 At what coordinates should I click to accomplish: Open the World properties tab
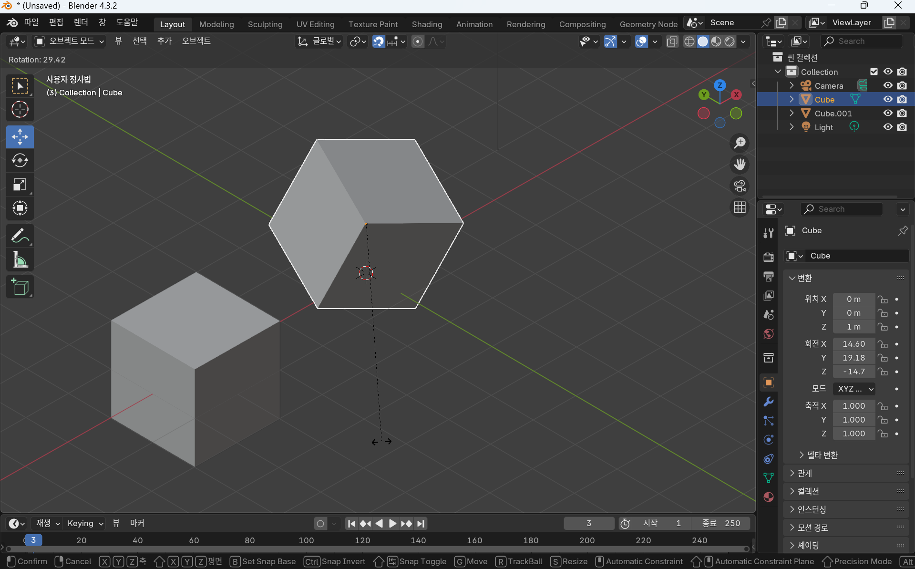(x=768, y=333)
